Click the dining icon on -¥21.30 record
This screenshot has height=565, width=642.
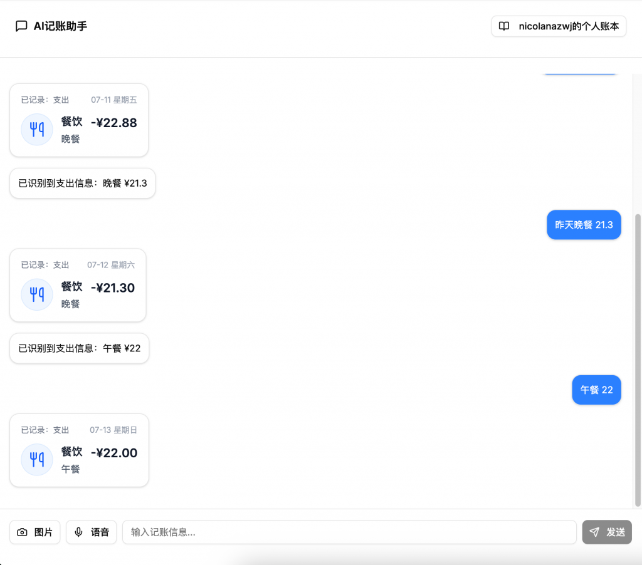37,294
